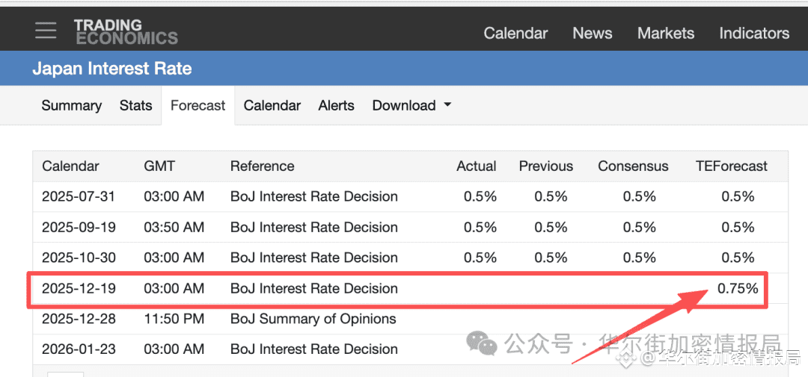Open the Markets navigation item
This screenshot has height=377, width=808.
point(665,33)
